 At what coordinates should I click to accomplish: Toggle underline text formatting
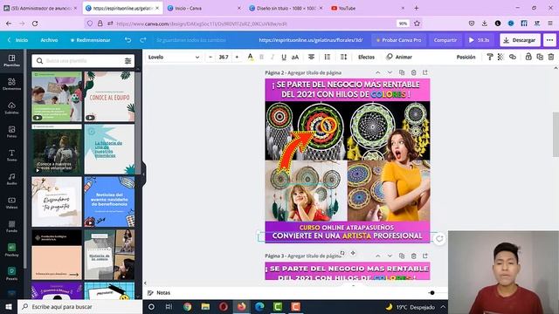point(284,57)
